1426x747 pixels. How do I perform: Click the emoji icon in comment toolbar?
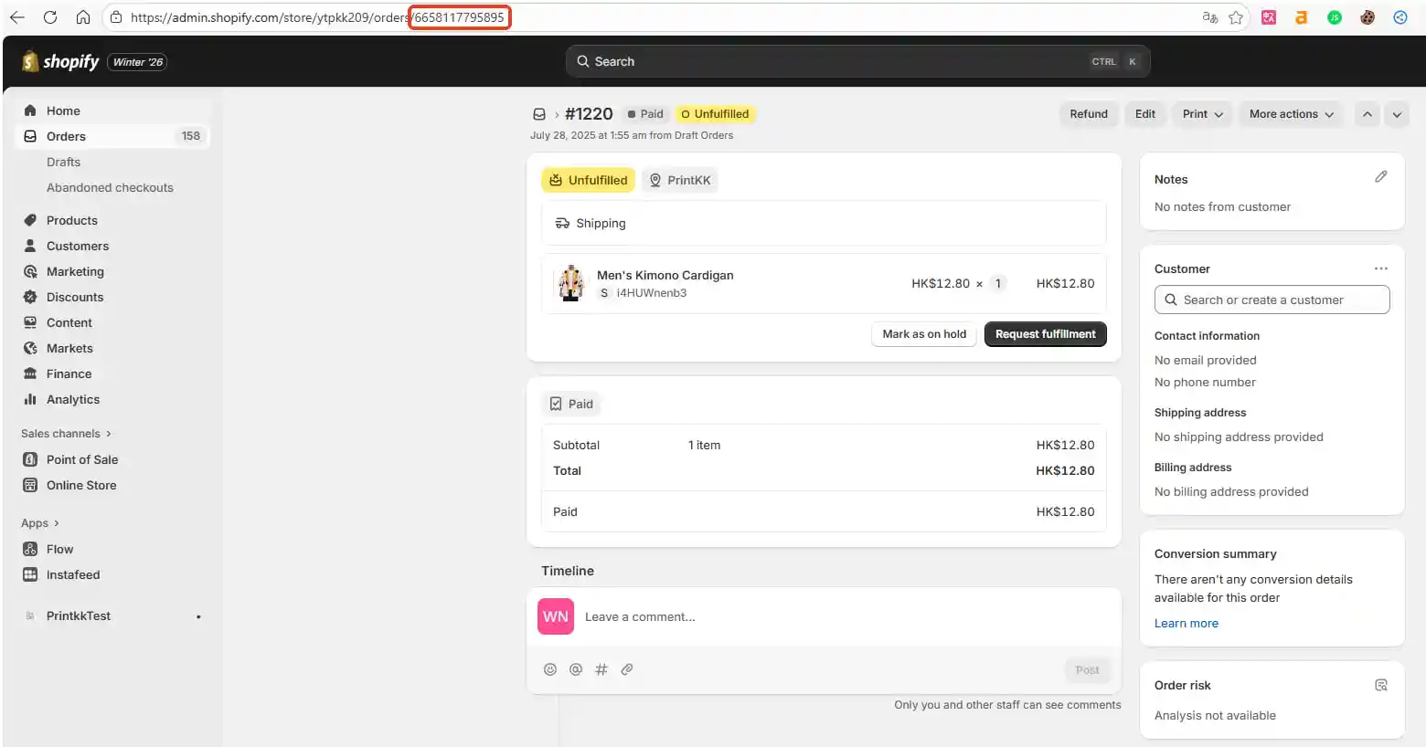click(550, 669)
